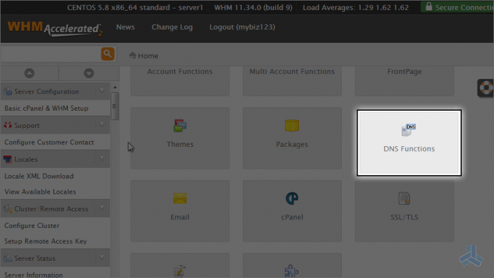Screen dimensions: 494x278
Task: Collapse the Support sidebar section
Action: [x=102, y=125]
